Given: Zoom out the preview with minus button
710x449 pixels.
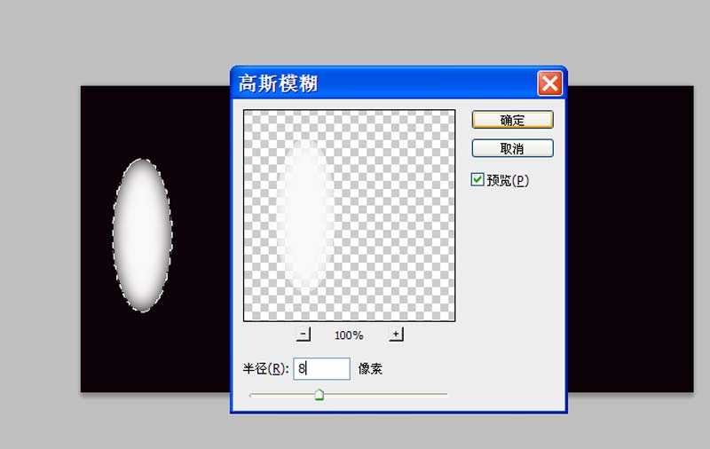Looking at the screenshot, I should tap(304, 335).
